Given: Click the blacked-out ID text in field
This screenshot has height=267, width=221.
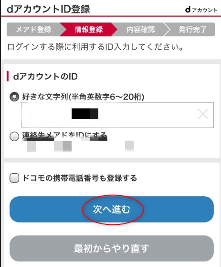Looking at the screenshot, I should tap(85, 113).
